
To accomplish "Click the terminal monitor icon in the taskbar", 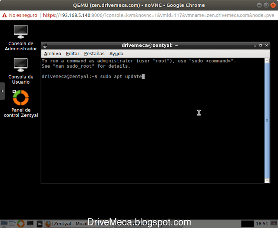I will [x=30, y=224].
